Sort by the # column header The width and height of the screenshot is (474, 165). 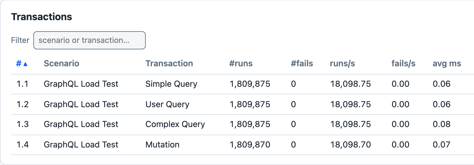tap(22, 64)
